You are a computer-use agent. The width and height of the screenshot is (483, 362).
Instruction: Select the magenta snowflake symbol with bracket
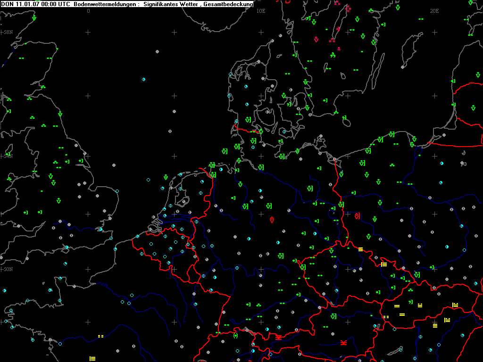pyautogui.click(x=338, y=29)
